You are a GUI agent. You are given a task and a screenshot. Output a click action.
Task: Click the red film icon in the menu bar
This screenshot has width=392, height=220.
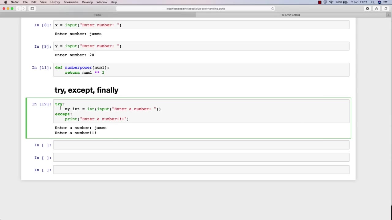click(x=320, y=2)
